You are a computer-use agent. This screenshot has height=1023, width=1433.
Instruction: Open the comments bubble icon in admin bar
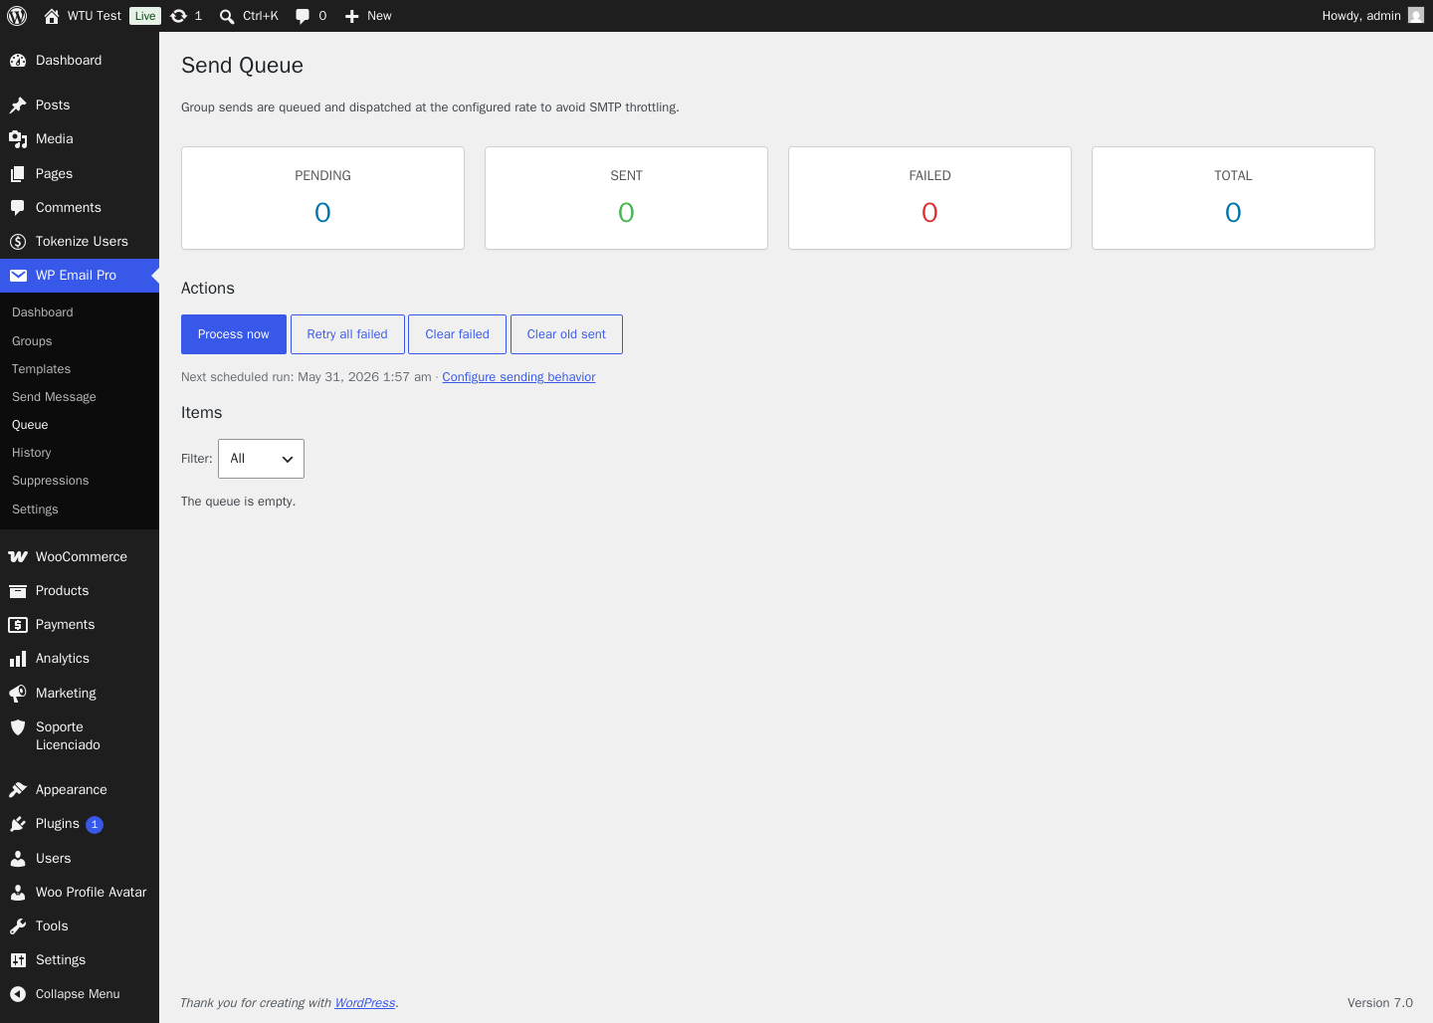pyautogui.click(x=303, y=16)
